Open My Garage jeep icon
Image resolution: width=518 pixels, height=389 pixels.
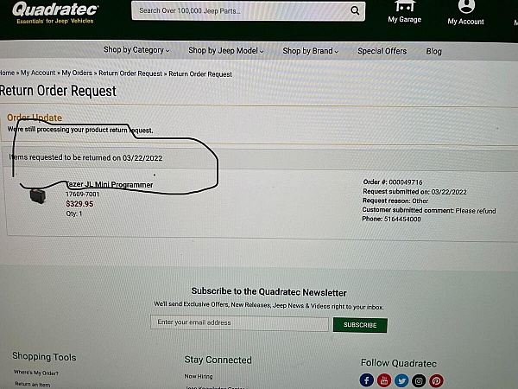(405, 7)
